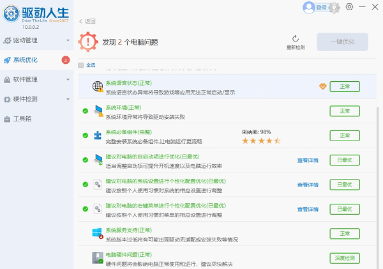
Task: Open 驱动管理 gear icon in sidebar
Action: click(x=7, y=41)
